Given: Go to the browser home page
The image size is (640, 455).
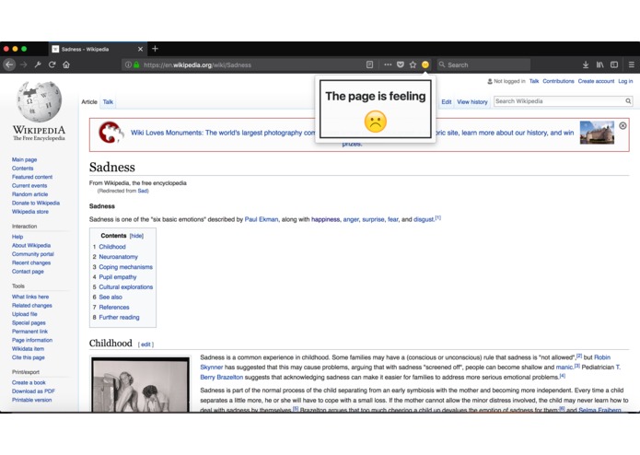Looking at the screenshot, I should point(66,64).
